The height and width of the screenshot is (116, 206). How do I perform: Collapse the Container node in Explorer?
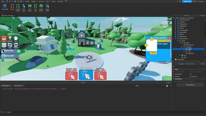180,43
